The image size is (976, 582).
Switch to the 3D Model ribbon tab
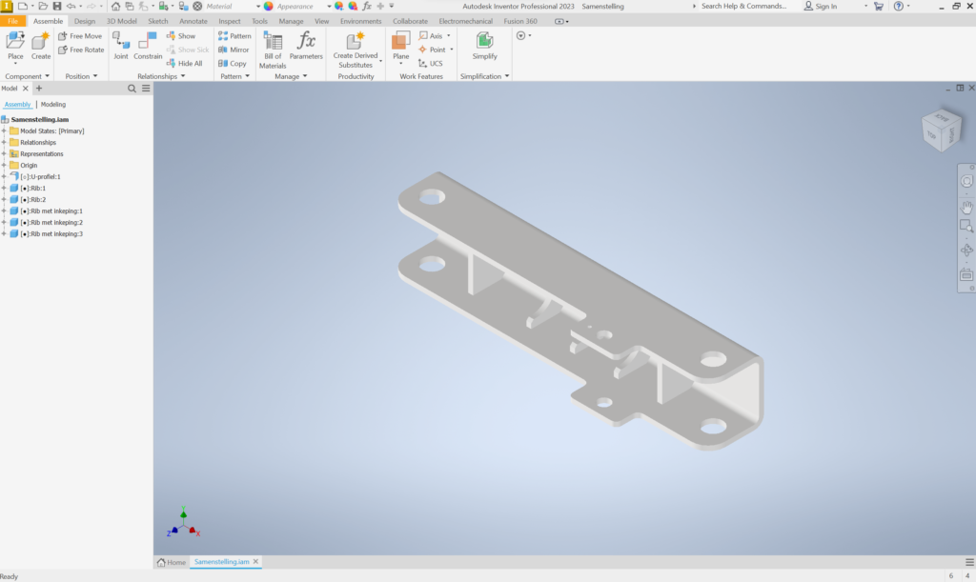tap(120, 21)
